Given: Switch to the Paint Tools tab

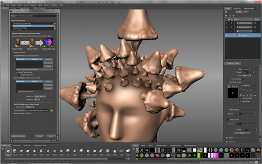Looking at the screenshot, I should point(17,145).
